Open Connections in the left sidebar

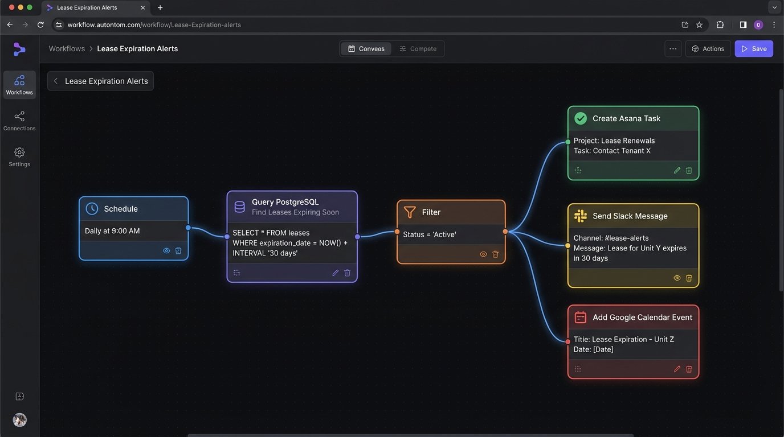tap(19, 121)
